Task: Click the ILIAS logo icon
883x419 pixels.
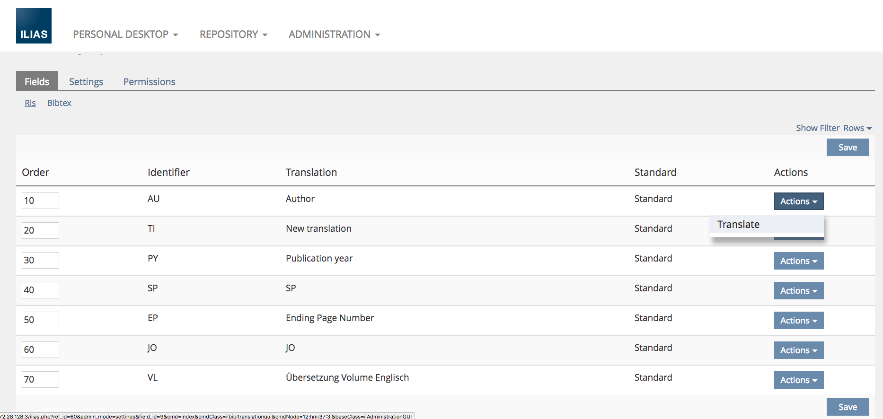Action: coord(34,26)
